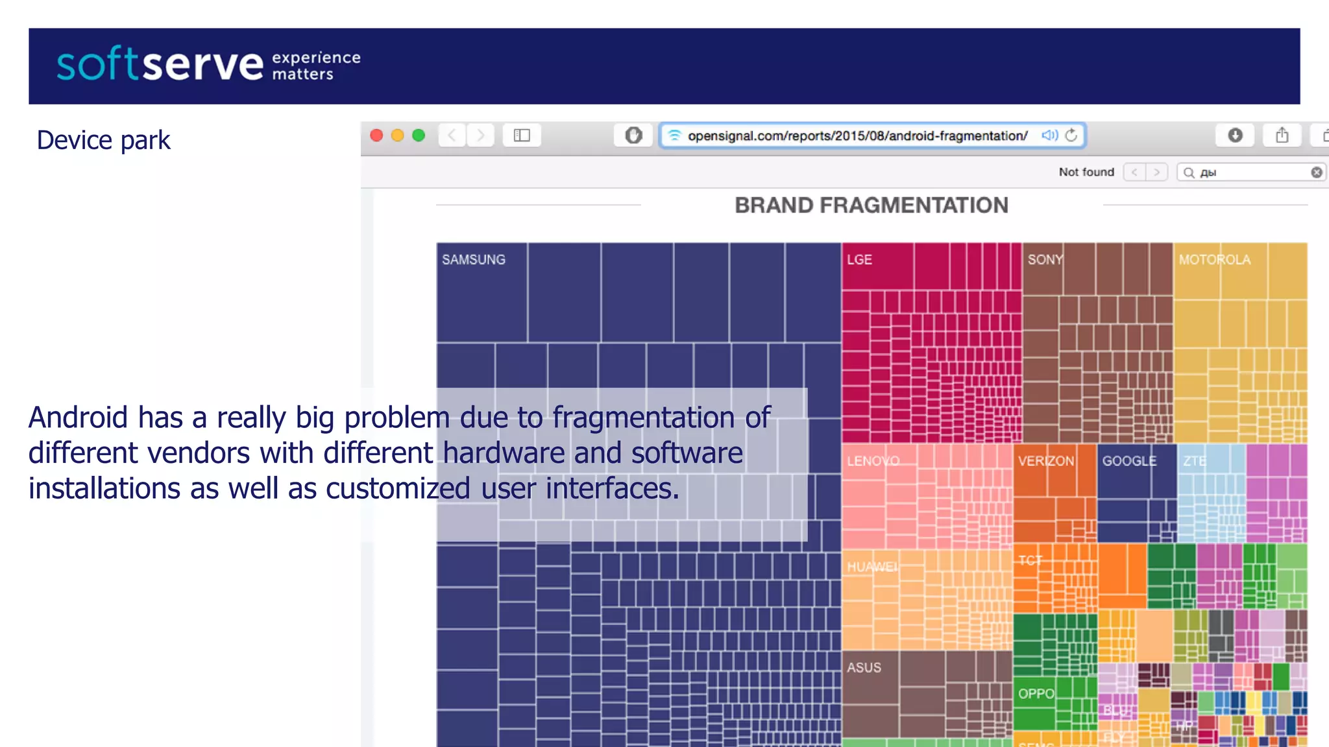Click the Safari forward navigation arrow
Image resolution: width=1329 pixels, height=747 pixels.
click(481, 136)
